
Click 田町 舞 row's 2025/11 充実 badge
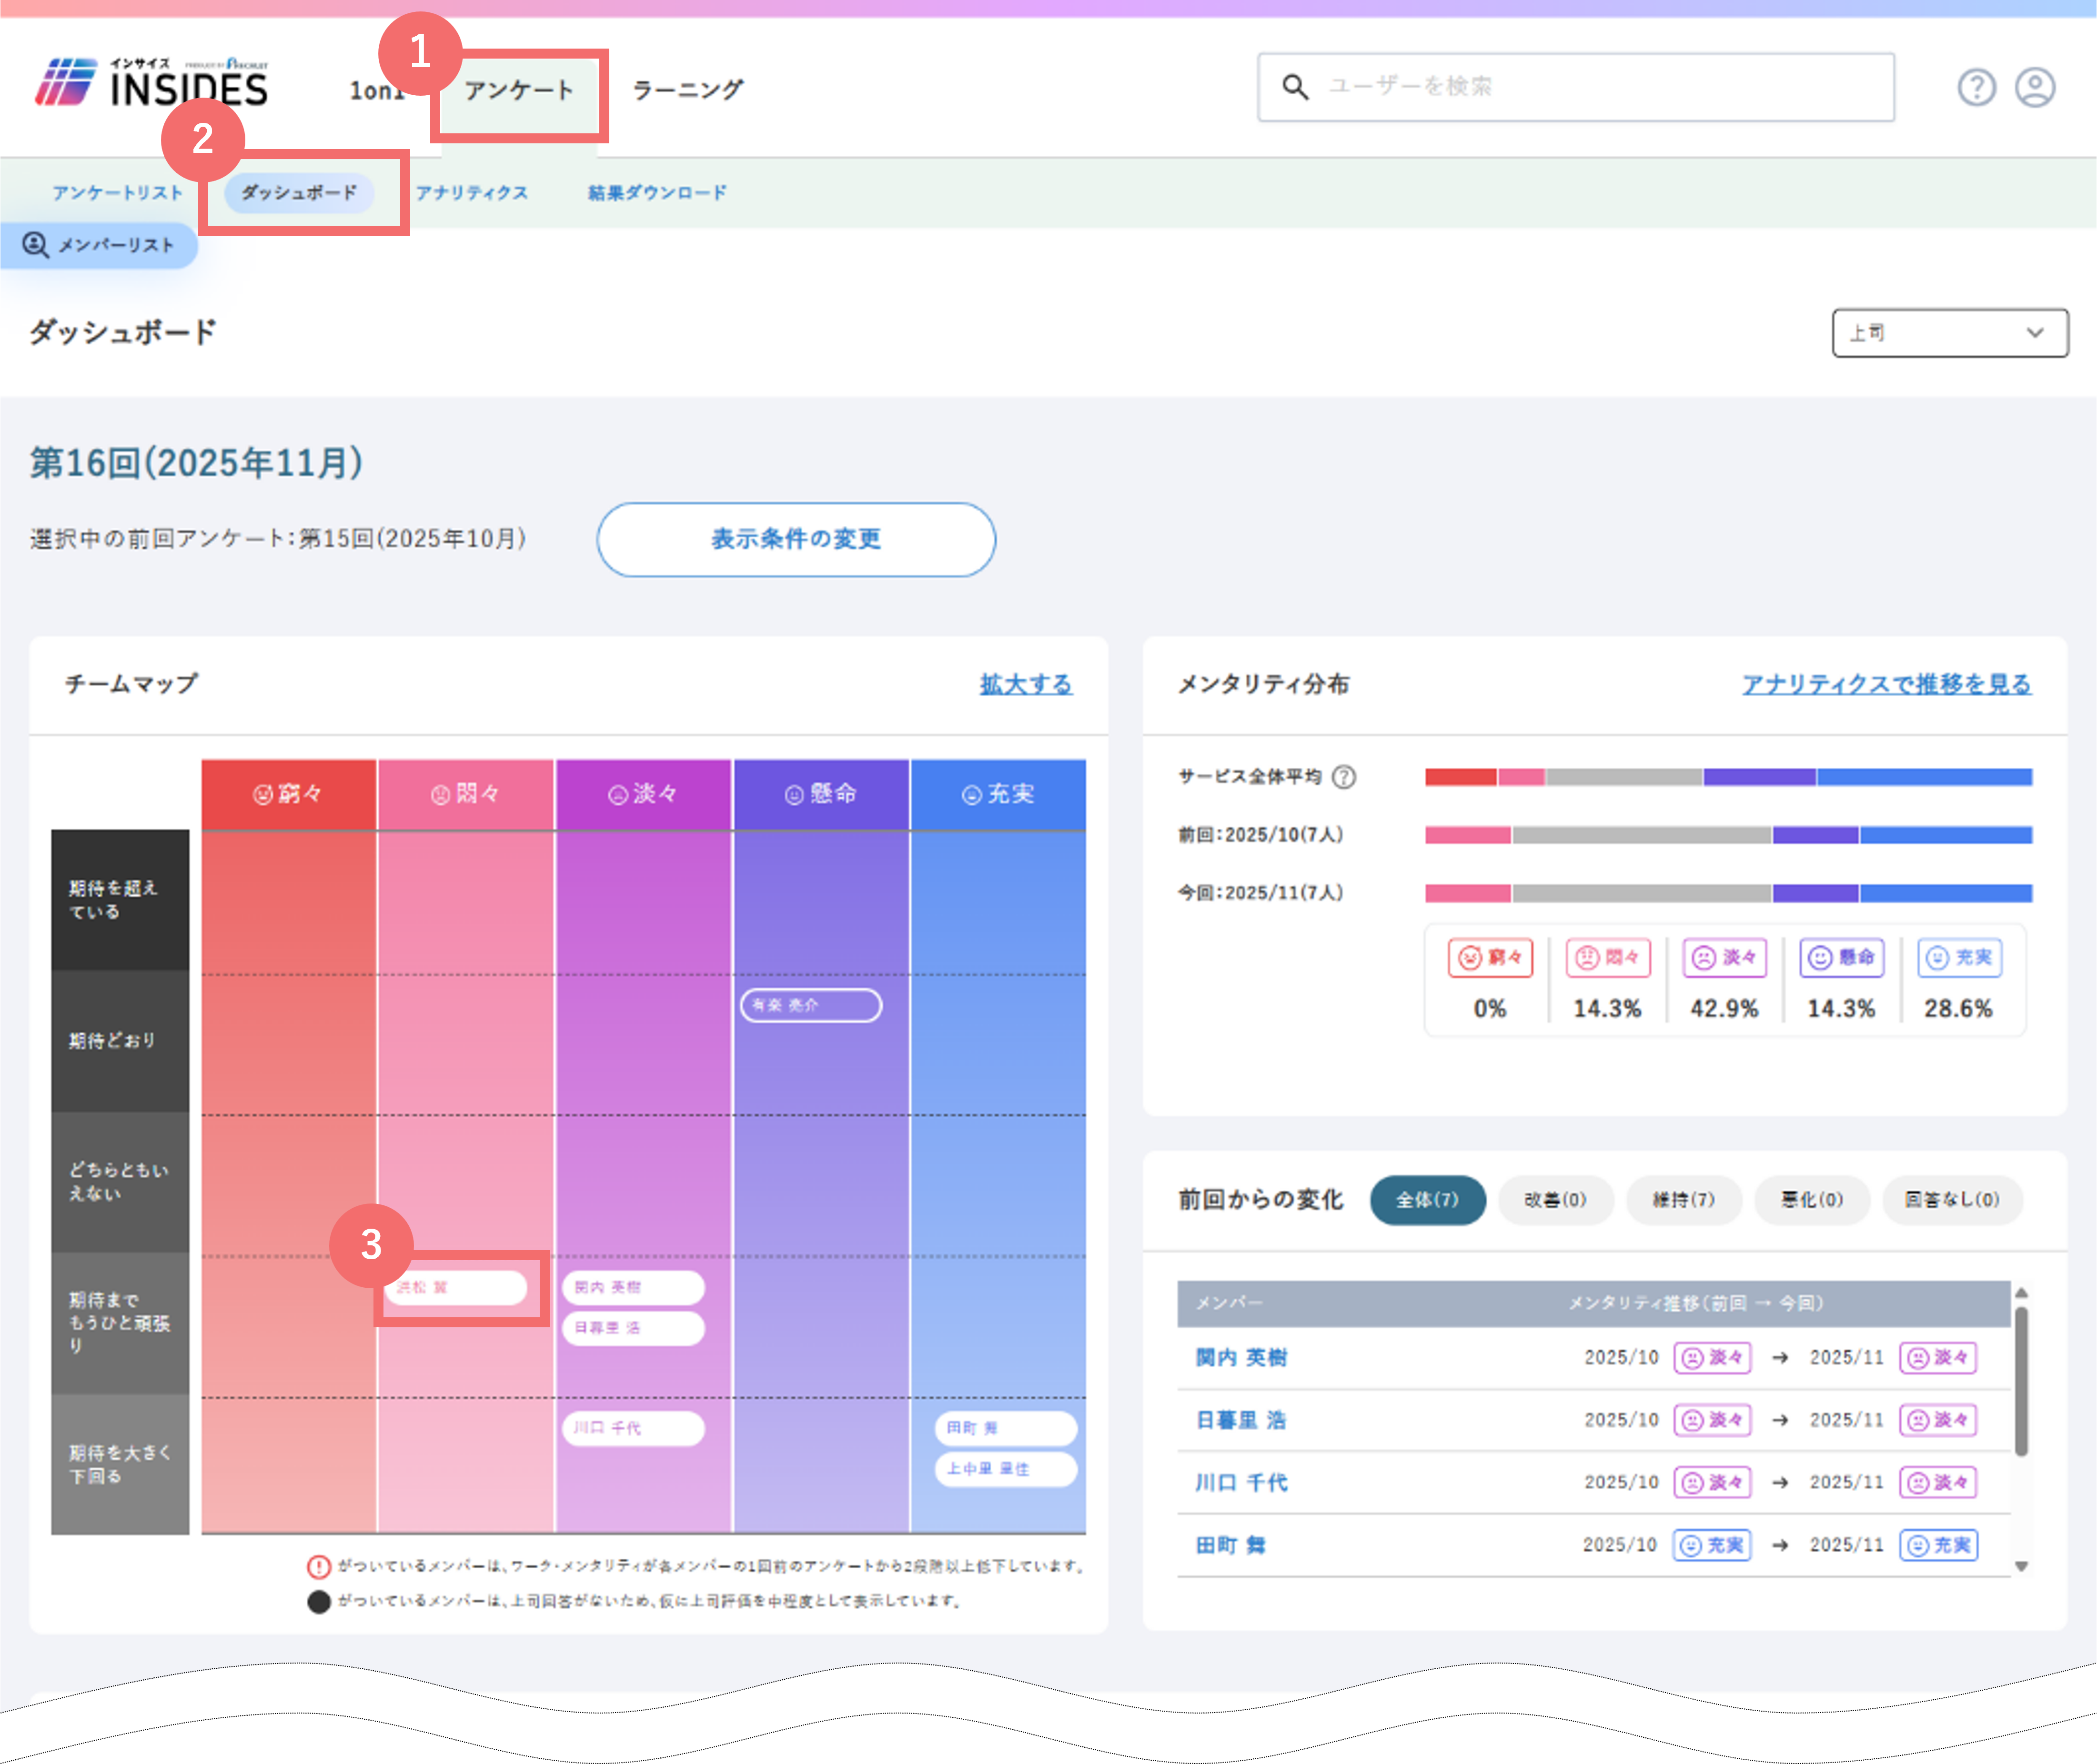[1937, 1545]
